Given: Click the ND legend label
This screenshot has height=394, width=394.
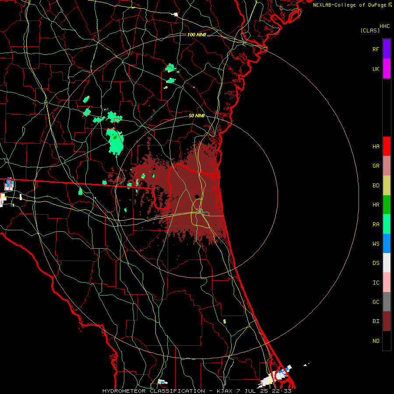Looking at the screenshot, I should (376, 341).
